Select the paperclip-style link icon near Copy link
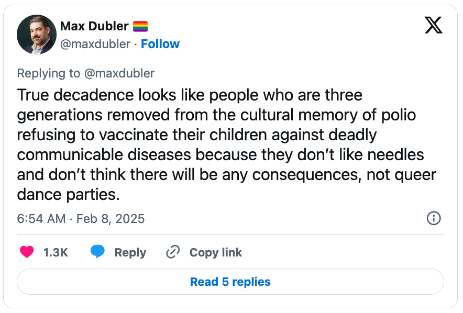 pos(172,252)
